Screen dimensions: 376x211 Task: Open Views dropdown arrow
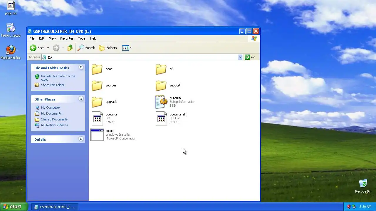[130, 48]
